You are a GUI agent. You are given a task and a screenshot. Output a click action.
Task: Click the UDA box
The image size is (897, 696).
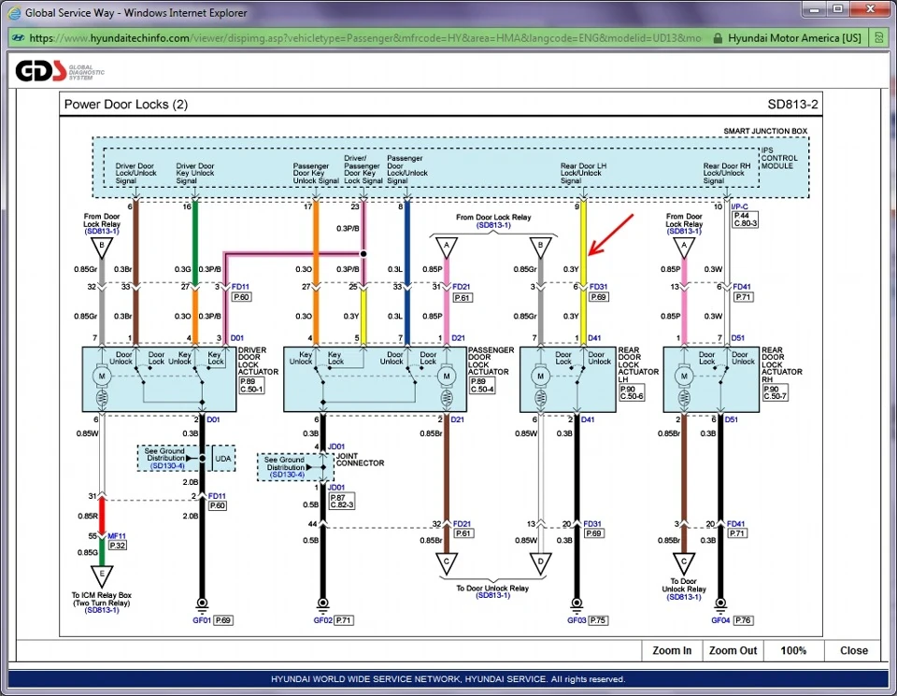coord(223,459)
